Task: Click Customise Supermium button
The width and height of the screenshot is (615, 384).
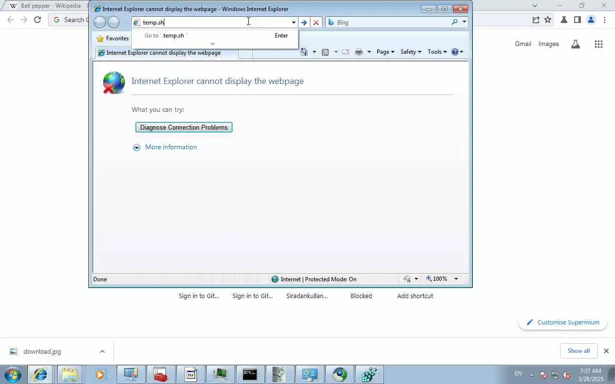Action: pyautogui.click(x=563, y=322)
